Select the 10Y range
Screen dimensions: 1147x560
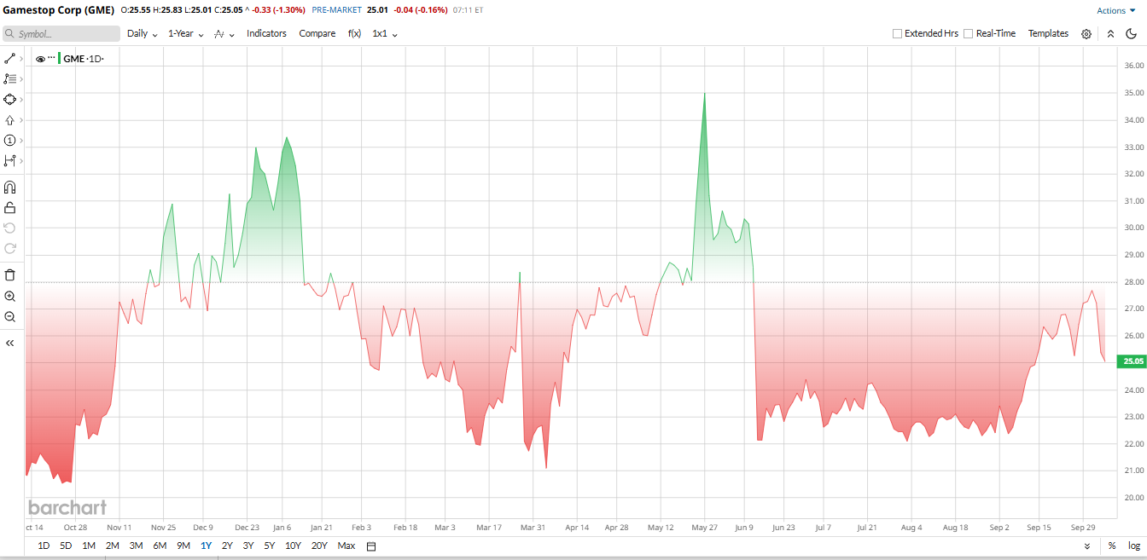(293, 546)
